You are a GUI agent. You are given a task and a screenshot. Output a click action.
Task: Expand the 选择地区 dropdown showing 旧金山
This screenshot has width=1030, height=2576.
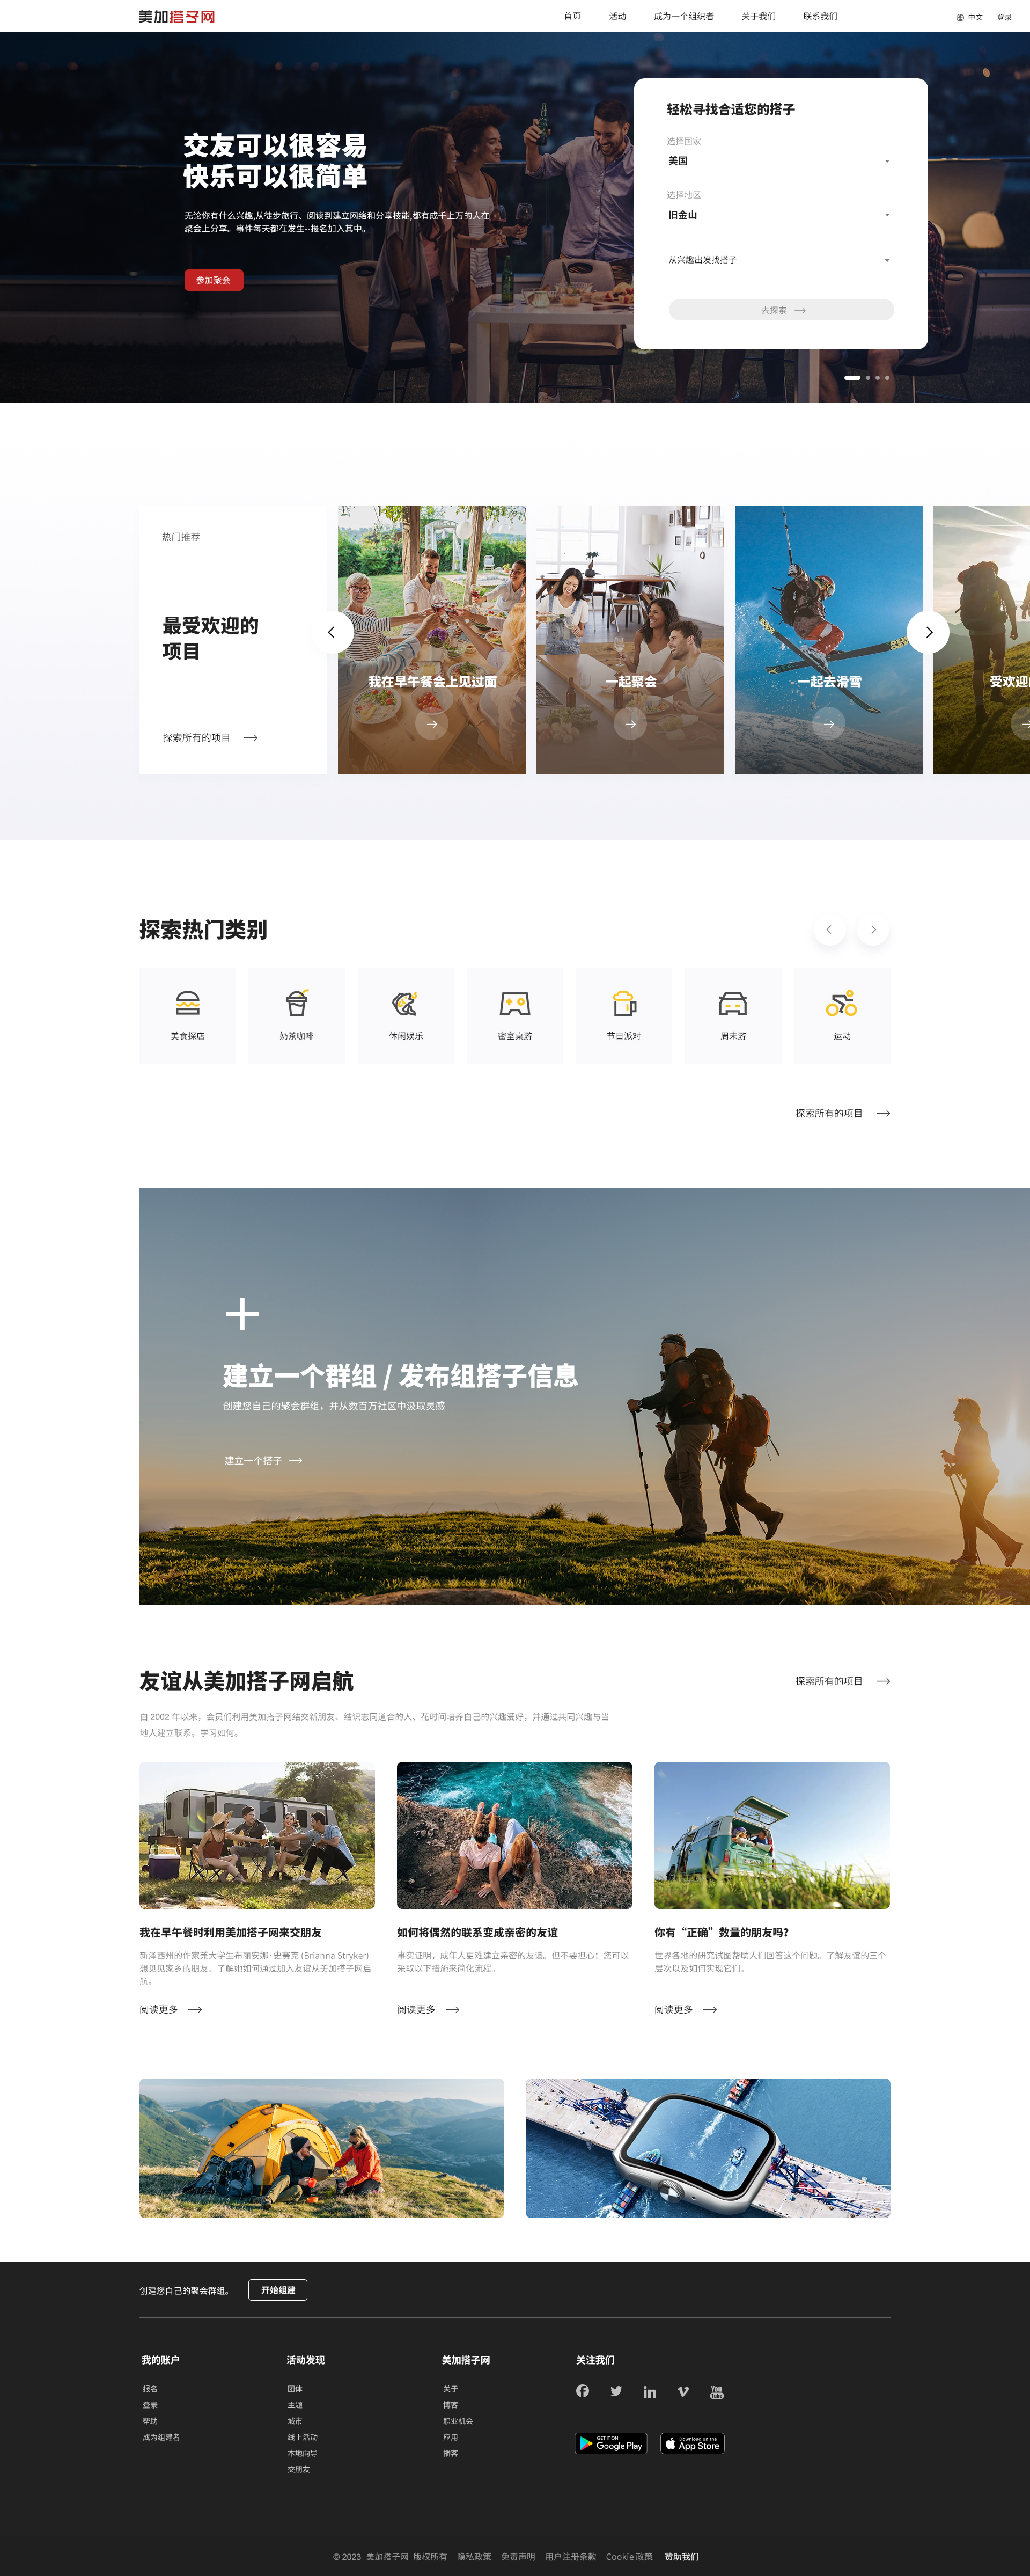point(780,215)
